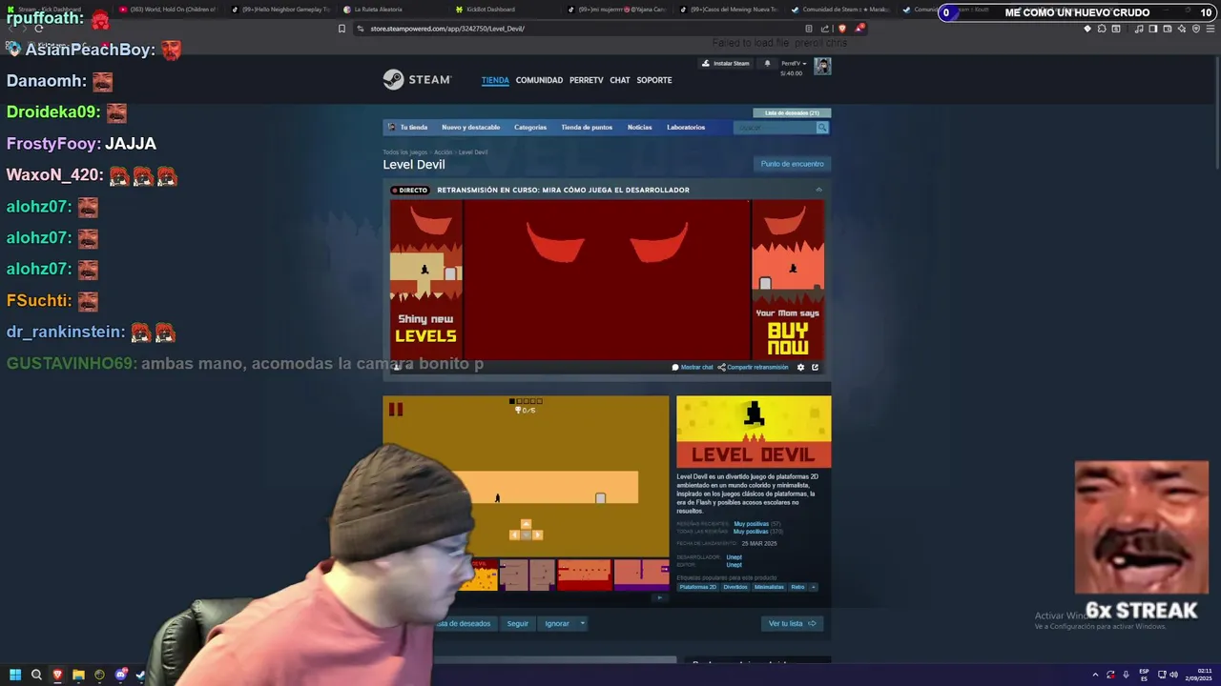Expand the Categorías store menu
Screen dimensions: 1221x686
click(530, 127)
